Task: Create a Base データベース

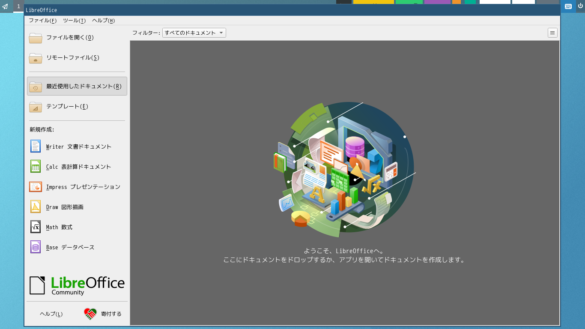Action: click(x=77, y=247)
